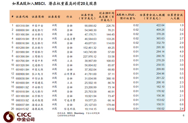Click inflow value 409.28

click(160, 30)
